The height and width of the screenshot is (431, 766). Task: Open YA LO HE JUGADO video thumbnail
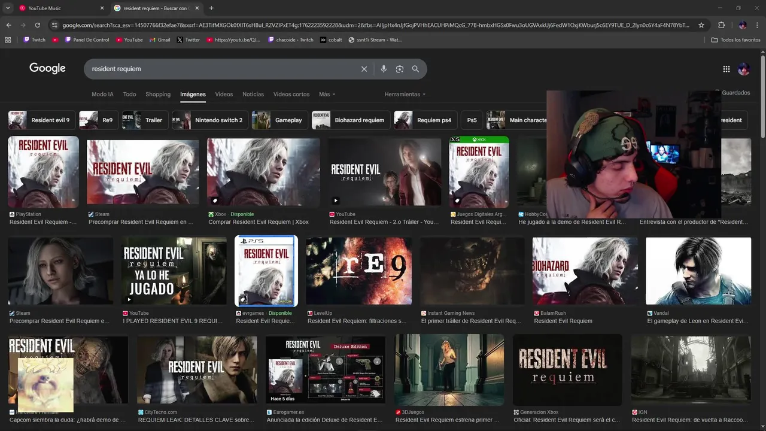click(x=174, y=271)
